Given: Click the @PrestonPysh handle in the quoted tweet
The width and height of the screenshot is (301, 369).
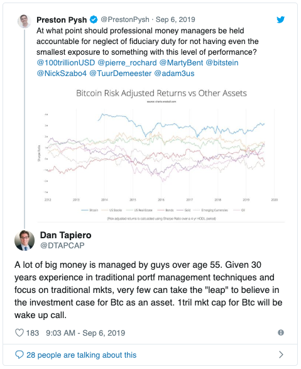Looking at the screenshot, I should tap(125, 19).
